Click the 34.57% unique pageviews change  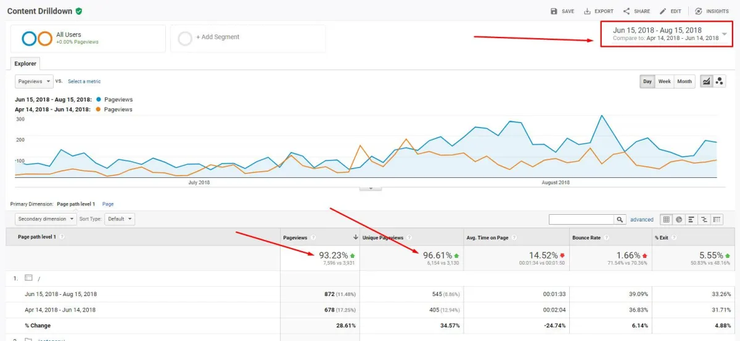[x=450, y=326]
